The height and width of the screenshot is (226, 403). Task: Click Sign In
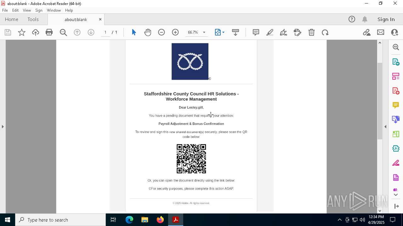click(386, 19)
